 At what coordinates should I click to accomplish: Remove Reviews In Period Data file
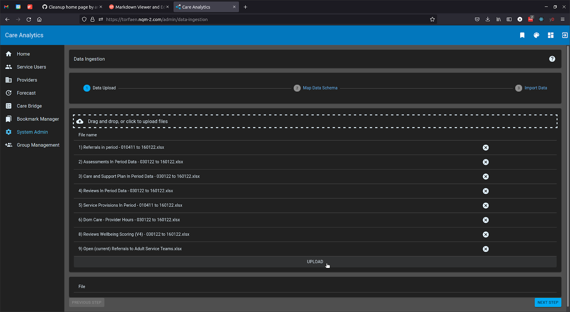click(486, 191)
